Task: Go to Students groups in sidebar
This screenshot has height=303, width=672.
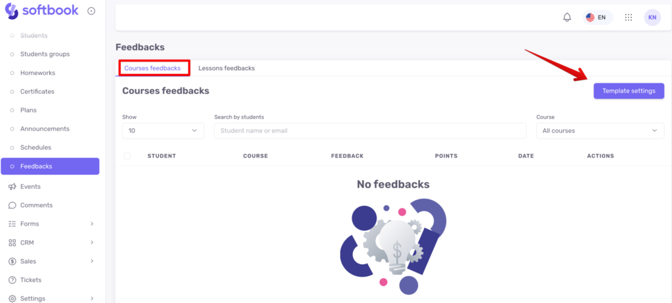Action: (x=45, y=54)
